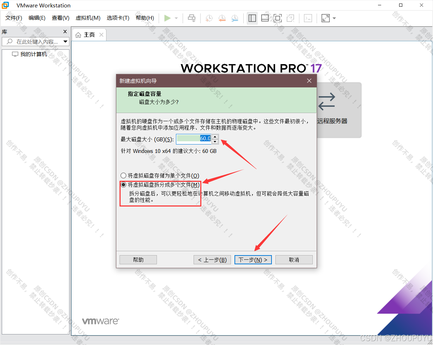Image resolution: width=433 pixels, height=345 pixels.
Task: Select 我的计算机 in the library tree
Action: pyautogui.click(x=33, y=54)
